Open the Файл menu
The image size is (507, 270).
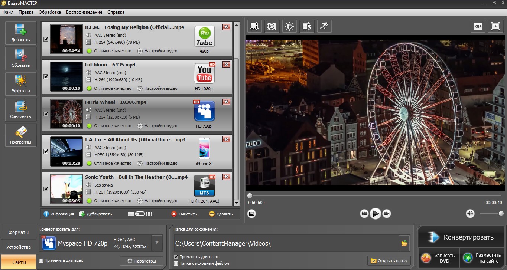8,12
